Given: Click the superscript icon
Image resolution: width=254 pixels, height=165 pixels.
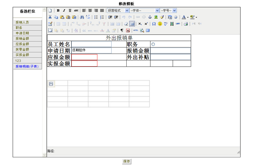Looking at the screenshot, I should pyautogui.click(x=146, y=24).
